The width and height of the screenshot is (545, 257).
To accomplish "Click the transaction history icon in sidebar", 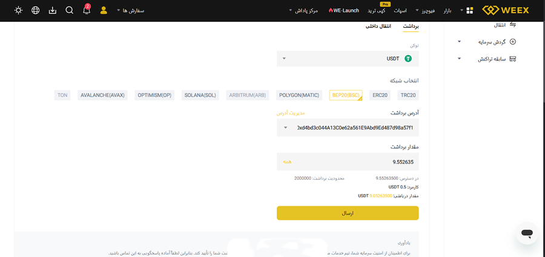I will [x=513, y=59].
